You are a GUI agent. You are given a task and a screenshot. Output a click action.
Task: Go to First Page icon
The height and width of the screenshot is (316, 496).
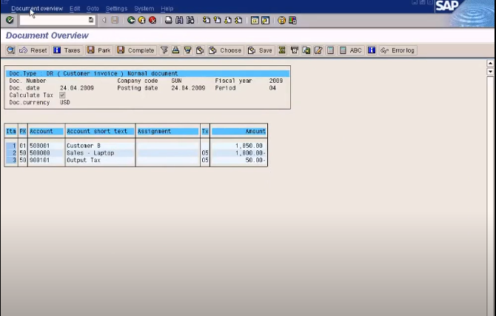tap(207, 20)
